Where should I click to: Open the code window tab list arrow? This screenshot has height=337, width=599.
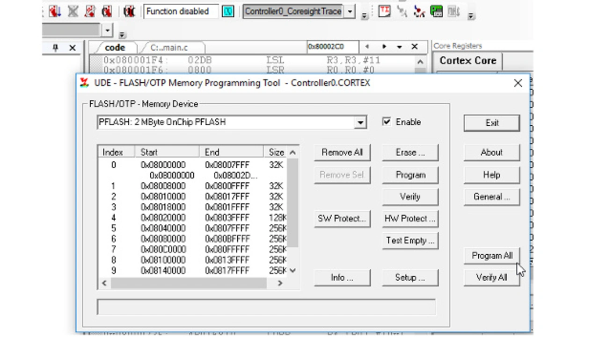(399, 47)
